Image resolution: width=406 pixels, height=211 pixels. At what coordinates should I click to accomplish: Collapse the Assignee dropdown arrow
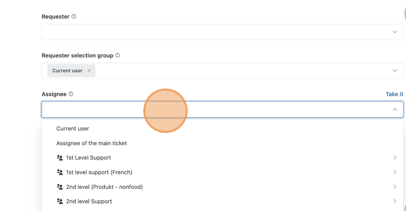point(395,110)
